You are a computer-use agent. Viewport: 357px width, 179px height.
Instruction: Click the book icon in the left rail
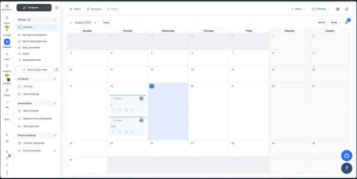click(7, 141)
